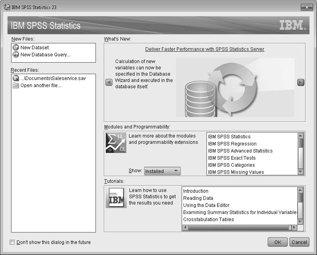Screen dimensions: 317x255
Task: Select IBM SPSS Categories module
Action: [x=231, y=165]
